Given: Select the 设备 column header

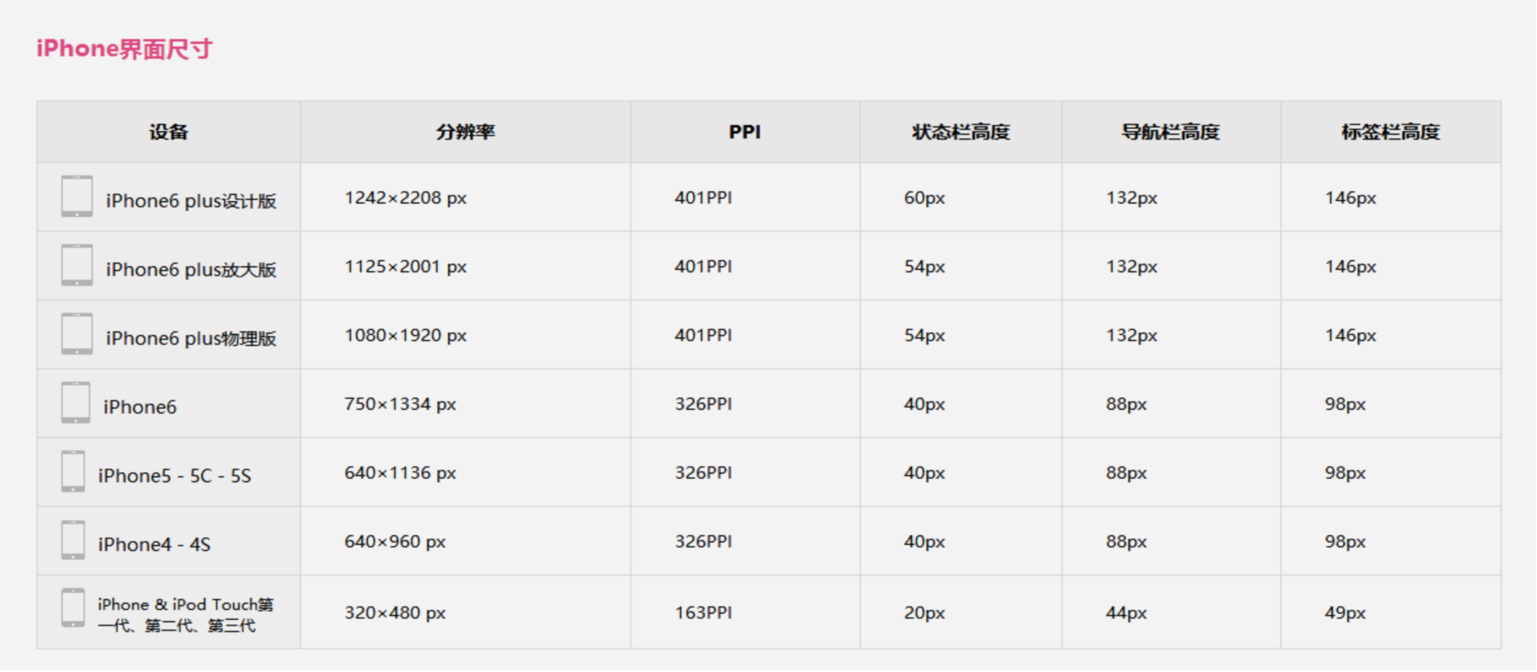Looking at the screenshot, I should (x=169, y=132).
